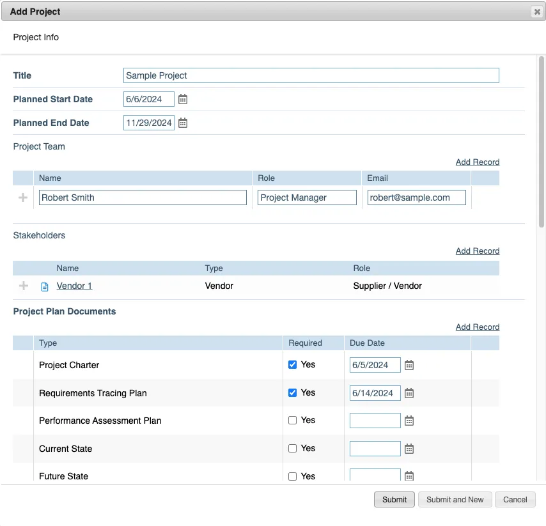Open the Current State due date calendar
This screenshot has height=526, width=546.
point(408,448)
